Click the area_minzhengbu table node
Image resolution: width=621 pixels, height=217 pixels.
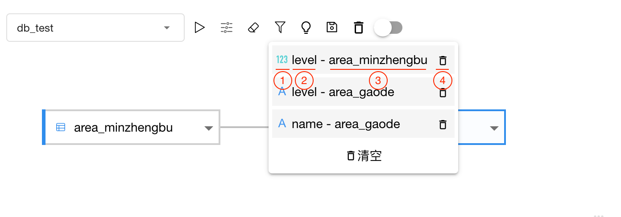tap(131, 127)
